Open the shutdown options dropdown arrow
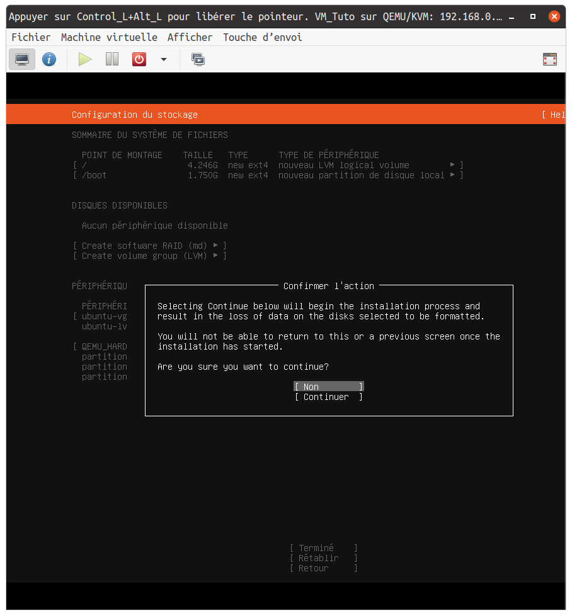The image size is (572, 616). (x=164, y=60)
